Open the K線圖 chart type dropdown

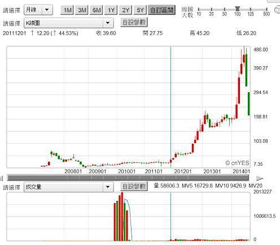pos(69,23)
